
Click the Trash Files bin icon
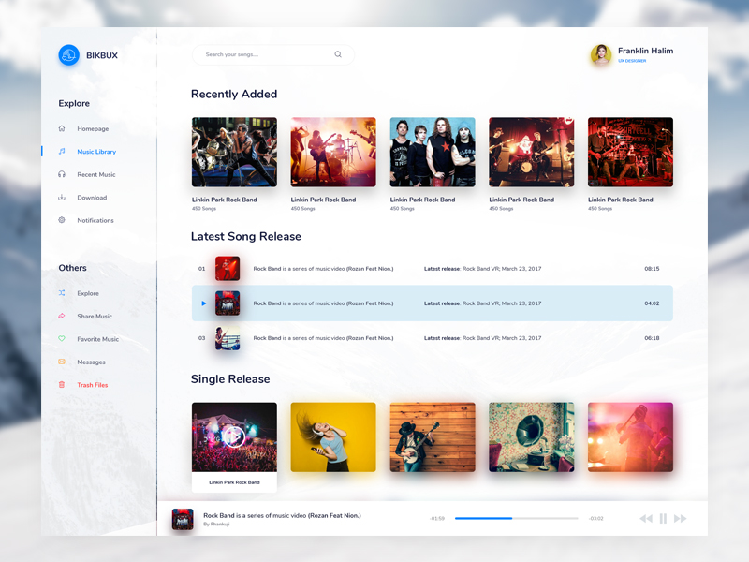click(x=62, y=385)
